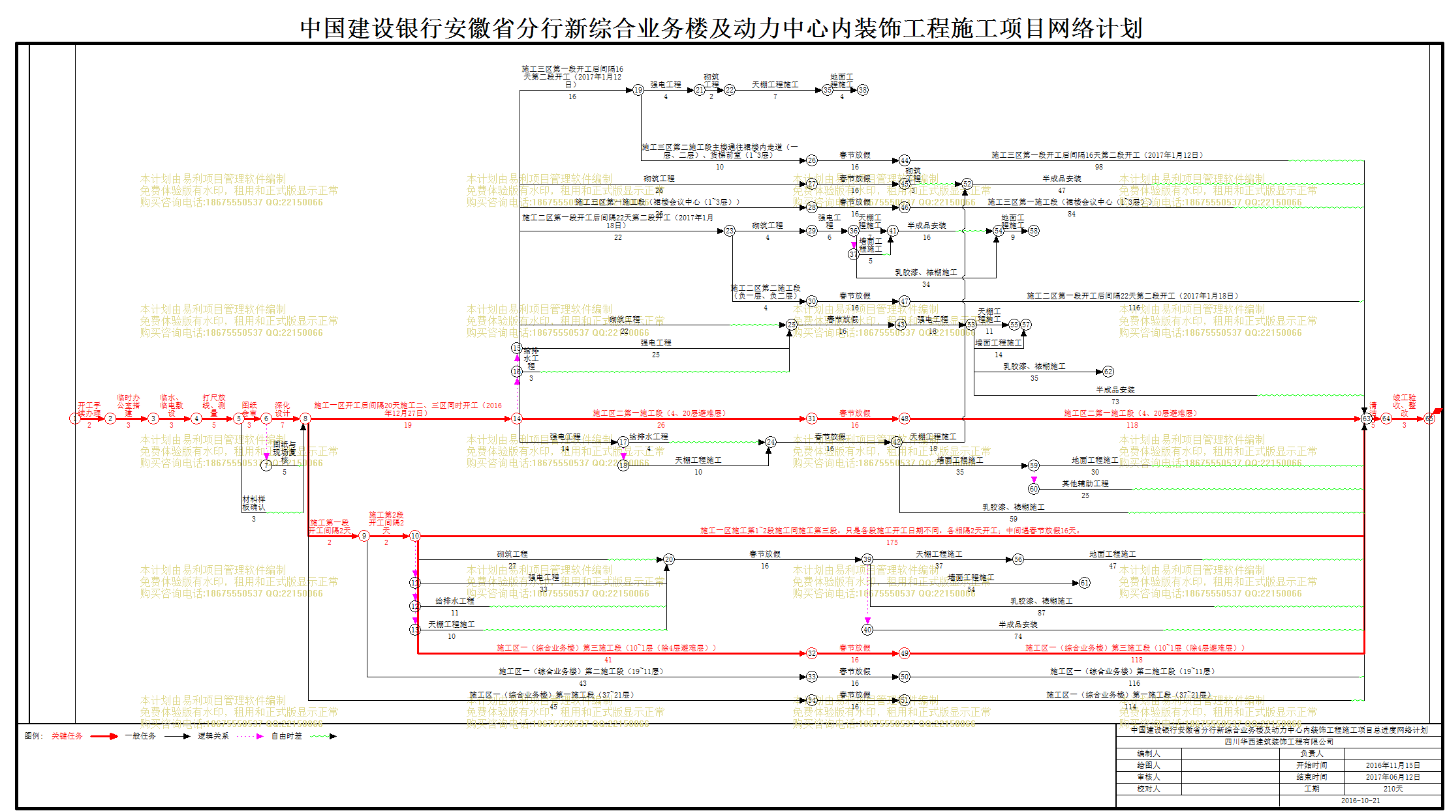This screenshot has width=1445, height=811.
Task: Select node circle 48
Action: tap(905, 419)
